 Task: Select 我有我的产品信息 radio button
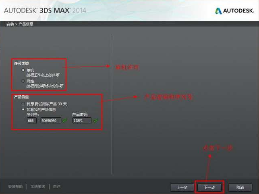point(23,109)
